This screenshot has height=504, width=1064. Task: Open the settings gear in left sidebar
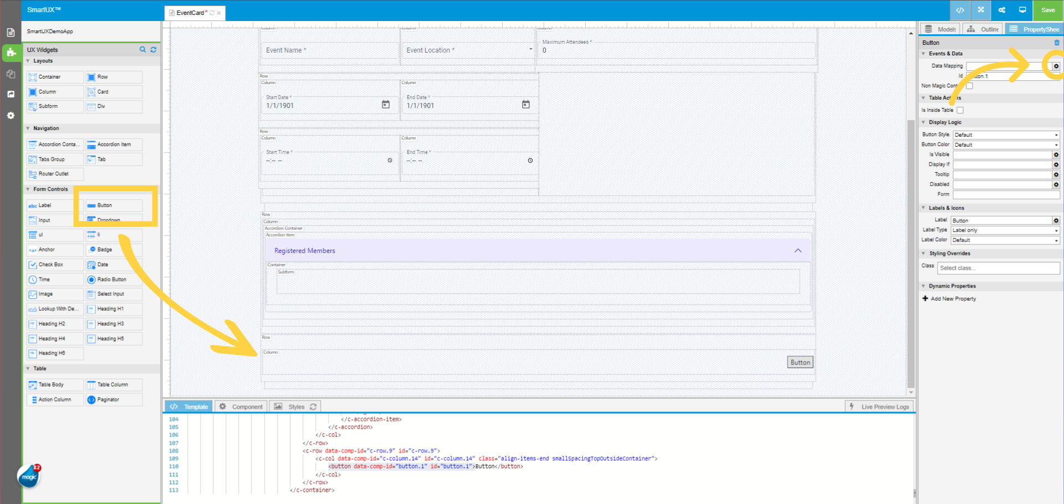click(11, 115)
